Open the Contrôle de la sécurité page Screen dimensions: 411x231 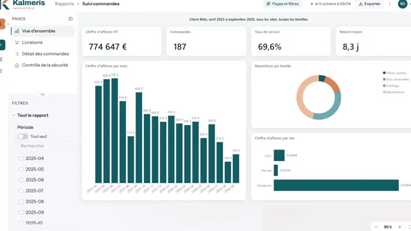click(x=43, y=65)
